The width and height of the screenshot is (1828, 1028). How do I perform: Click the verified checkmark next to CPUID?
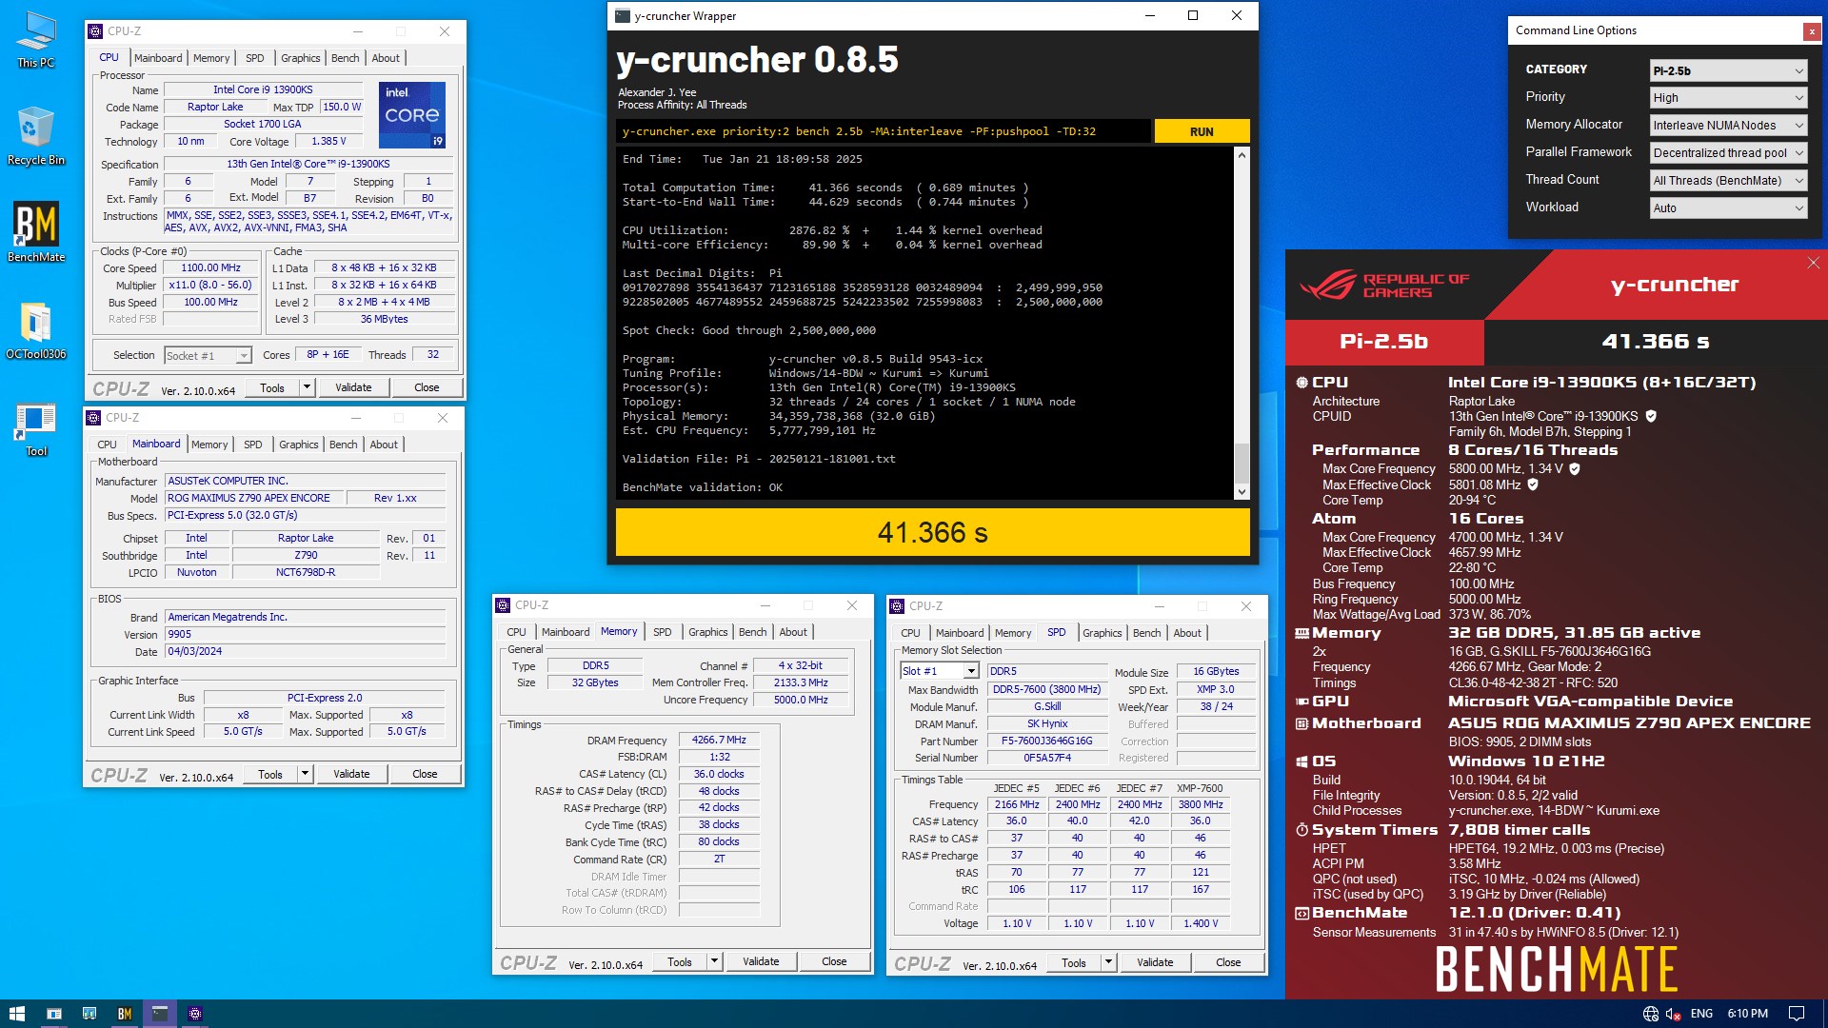(x=1651, y=416)
